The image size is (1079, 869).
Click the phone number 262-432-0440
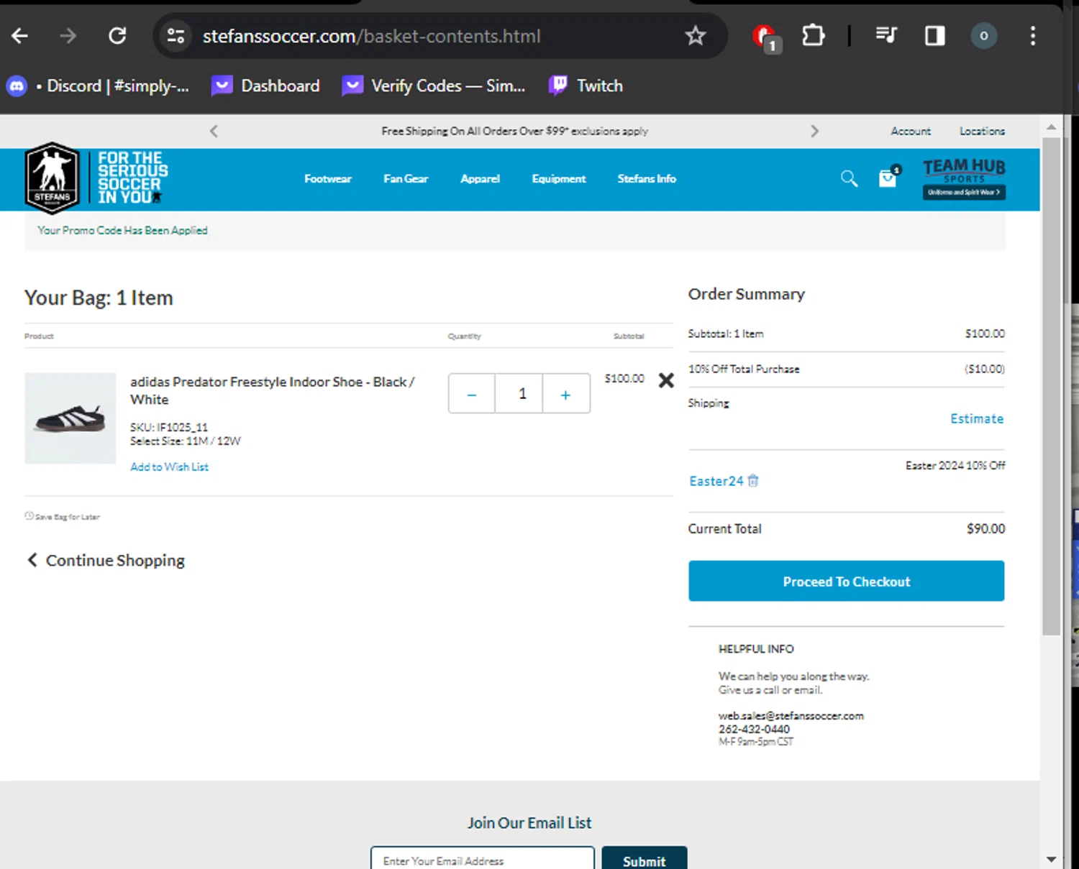coord(754,729)
